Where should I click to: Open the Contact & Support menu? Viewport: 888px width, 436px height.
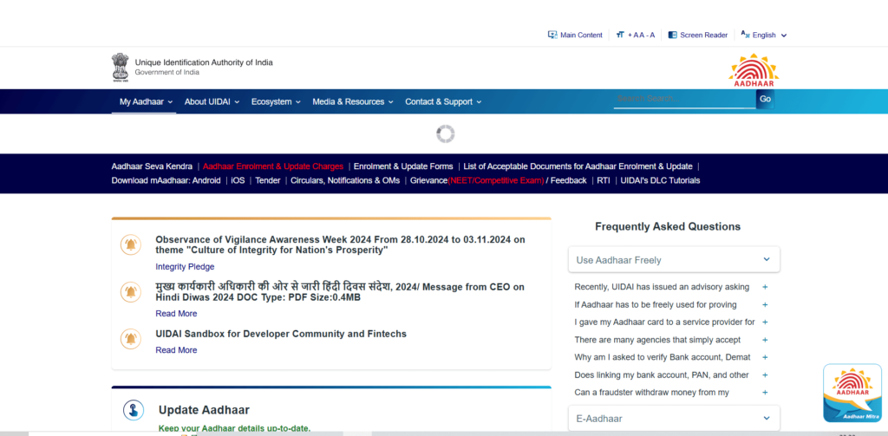click(x=442, y=101)
